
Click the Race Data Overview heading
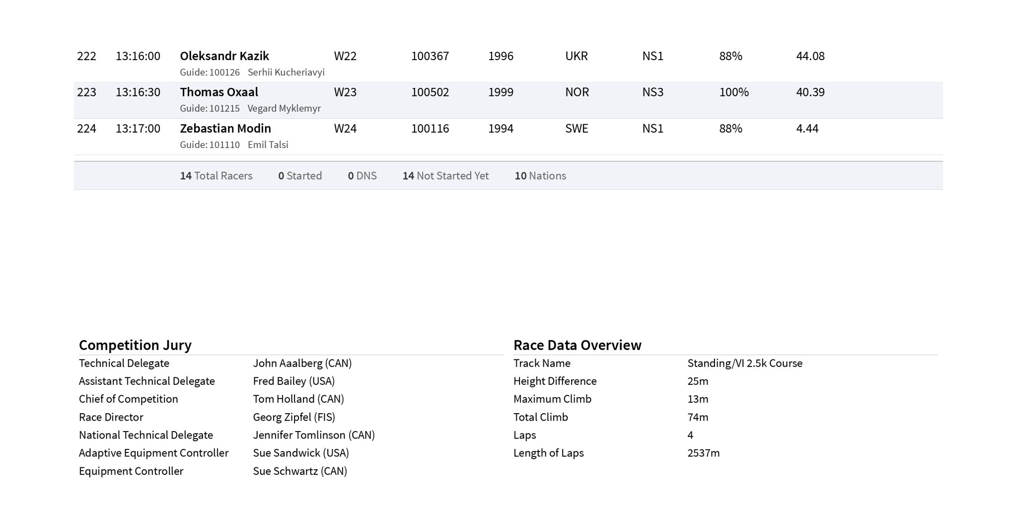(x=577, y=345)
